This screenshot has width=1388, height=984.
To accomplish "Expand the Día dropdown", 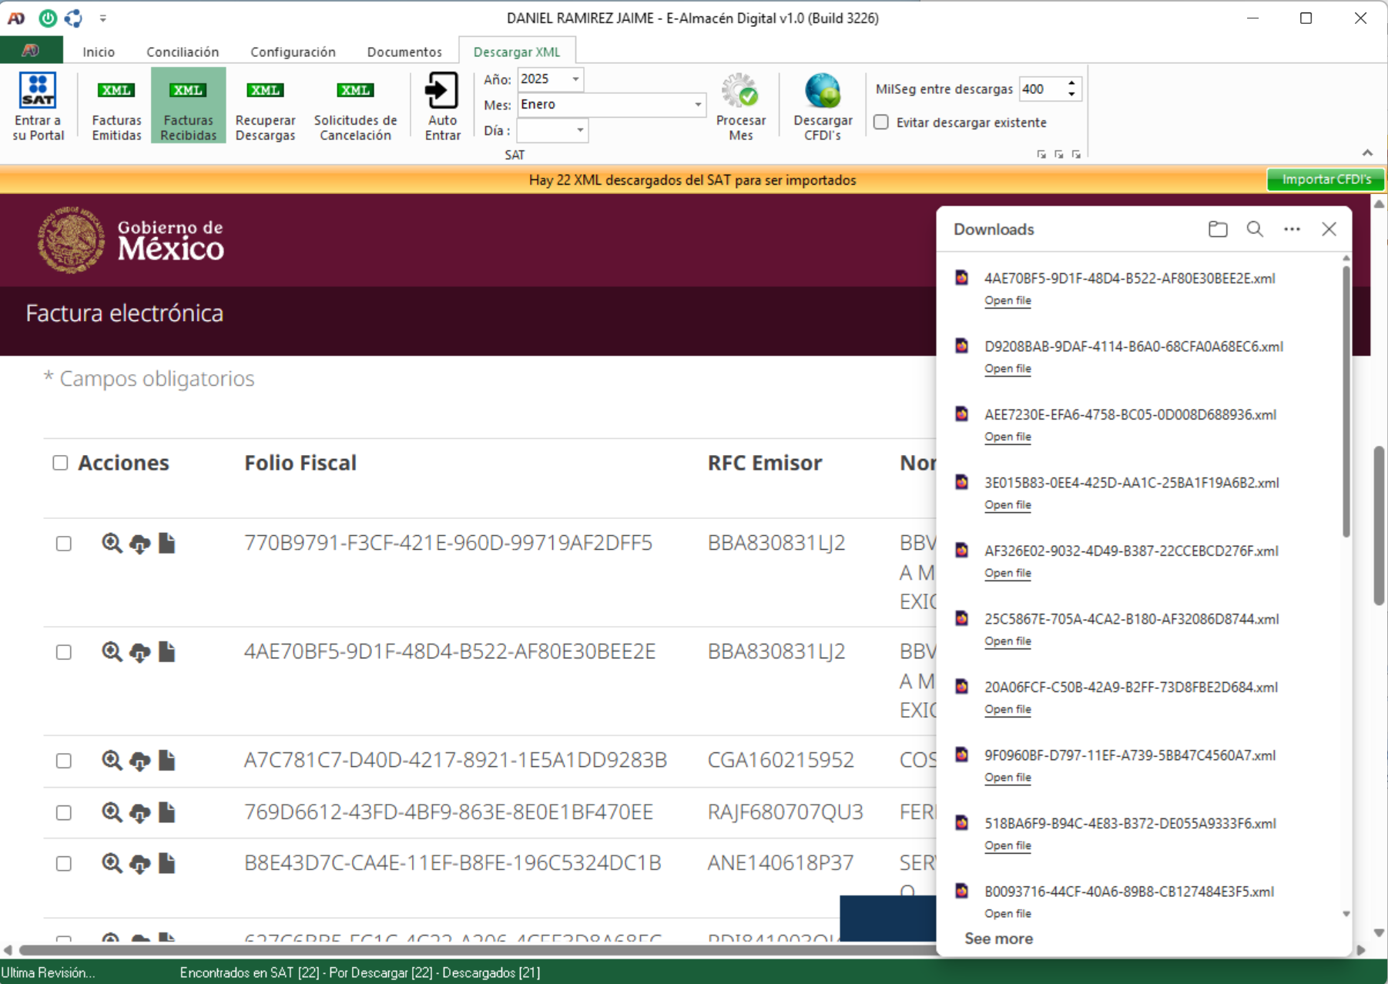I will click(580, 131).
